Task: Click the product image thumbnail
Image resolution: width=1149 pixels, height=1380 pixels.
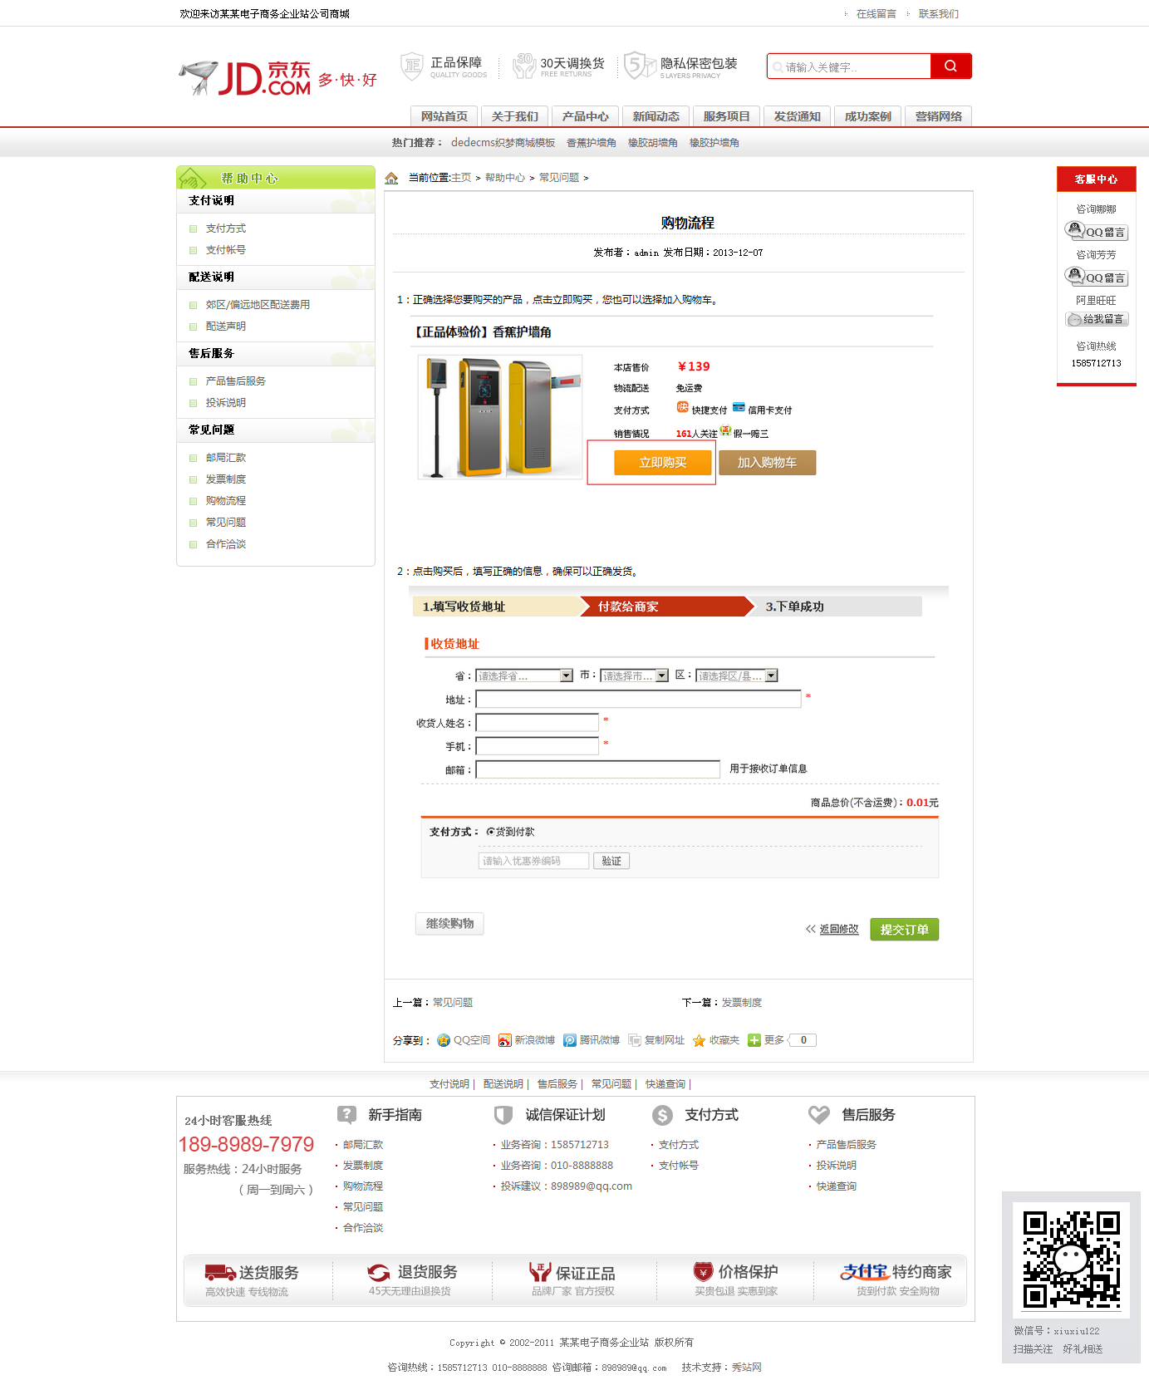Action: pos(499,417)
